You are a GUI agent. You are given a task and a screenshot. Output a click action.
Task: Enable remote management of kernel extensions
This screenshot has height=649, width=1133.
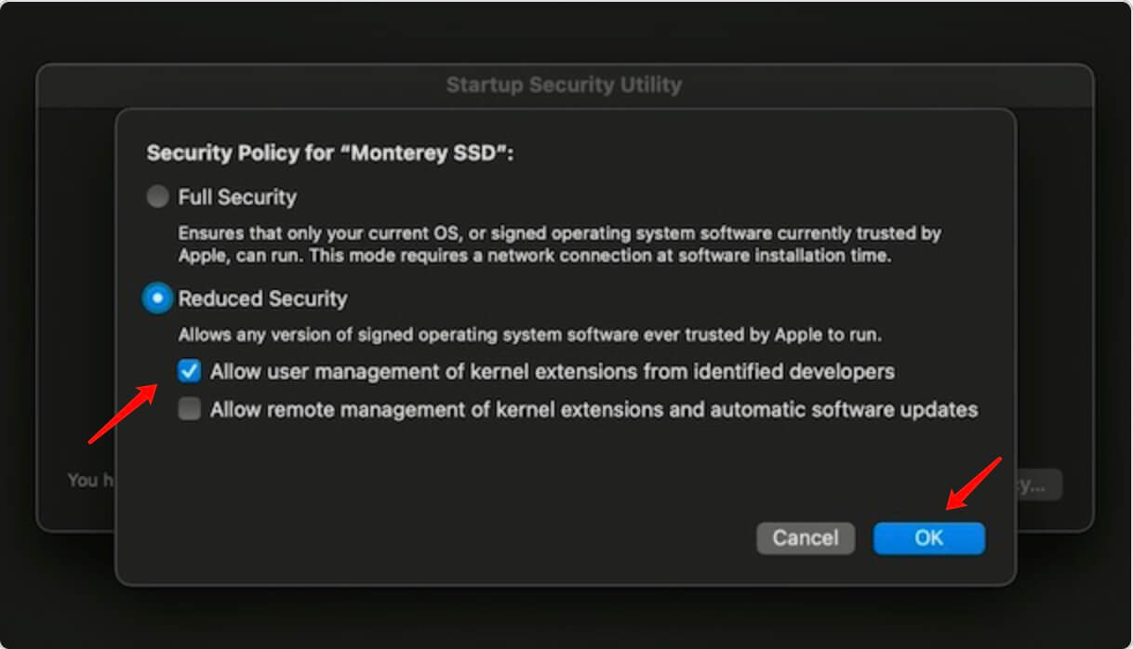coord(189,408)
